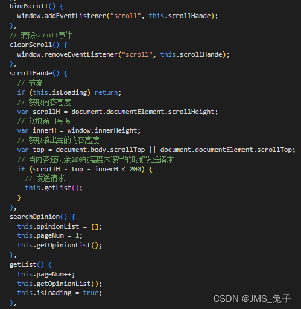This screenshot has width=301, height=309.
Task: Click the bindScroll() method declaration line
Action: click(x=36, y=6)
